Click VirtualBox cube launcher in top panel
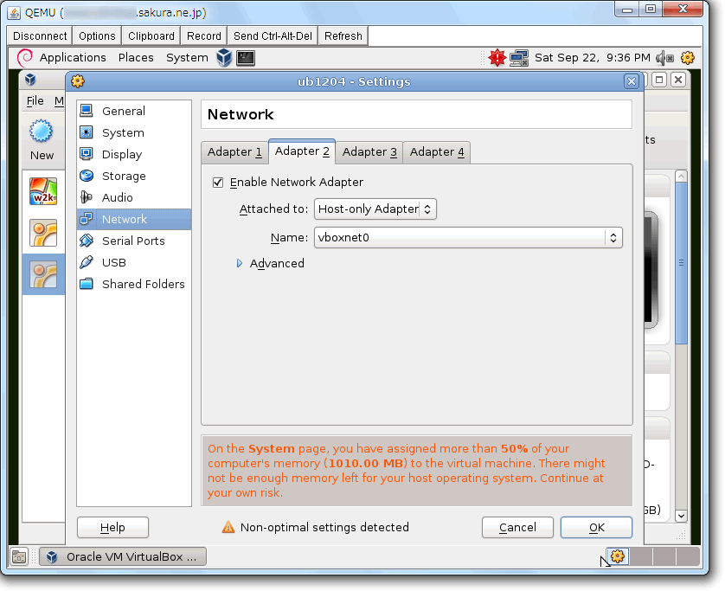The image size is (725, 591). click(224, 57)
